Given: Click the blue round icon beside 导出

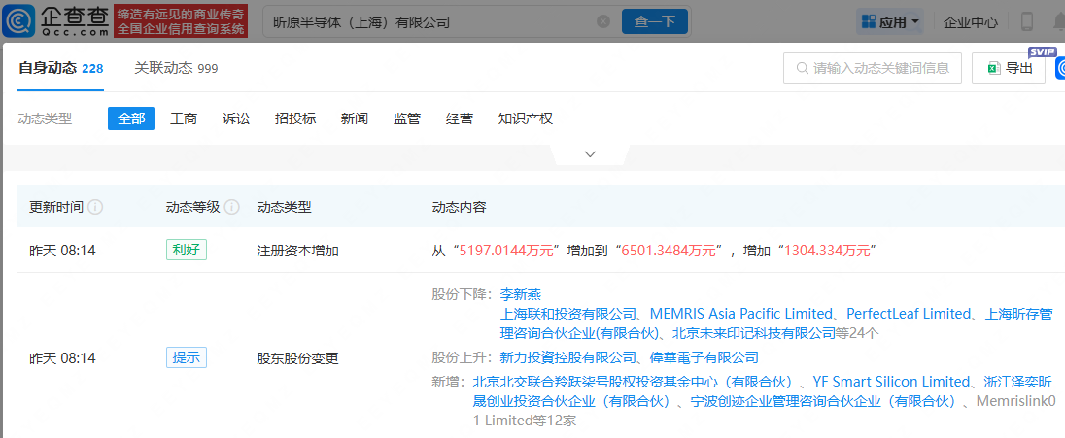Looking at the screenshot, I should [x=1060, y=68].
